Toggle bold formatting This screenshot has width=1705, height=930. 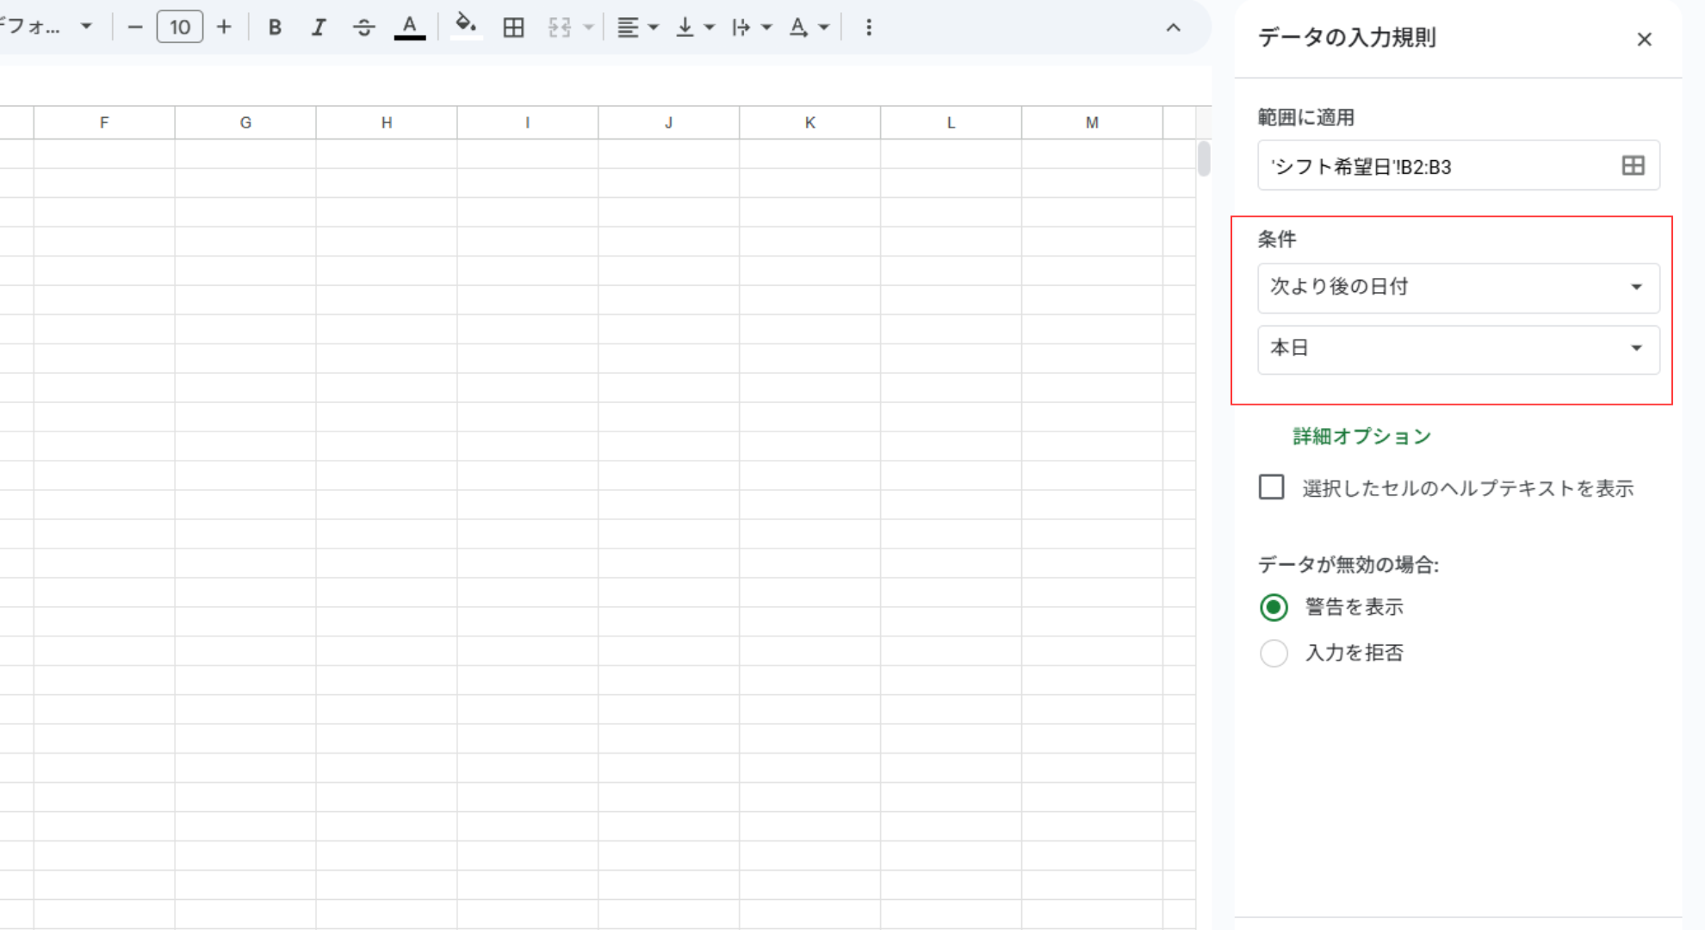tap(275, 28)
